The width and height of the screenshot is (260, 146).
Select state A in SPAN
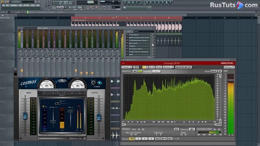click(x=144, y=67)
